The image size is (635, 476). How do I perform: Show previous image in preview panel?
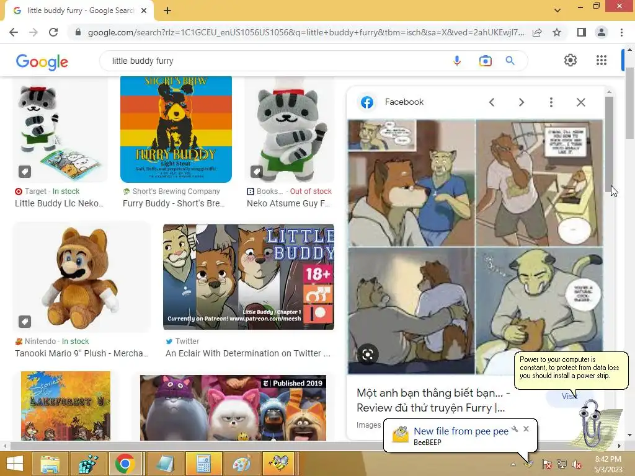point(492,102)
